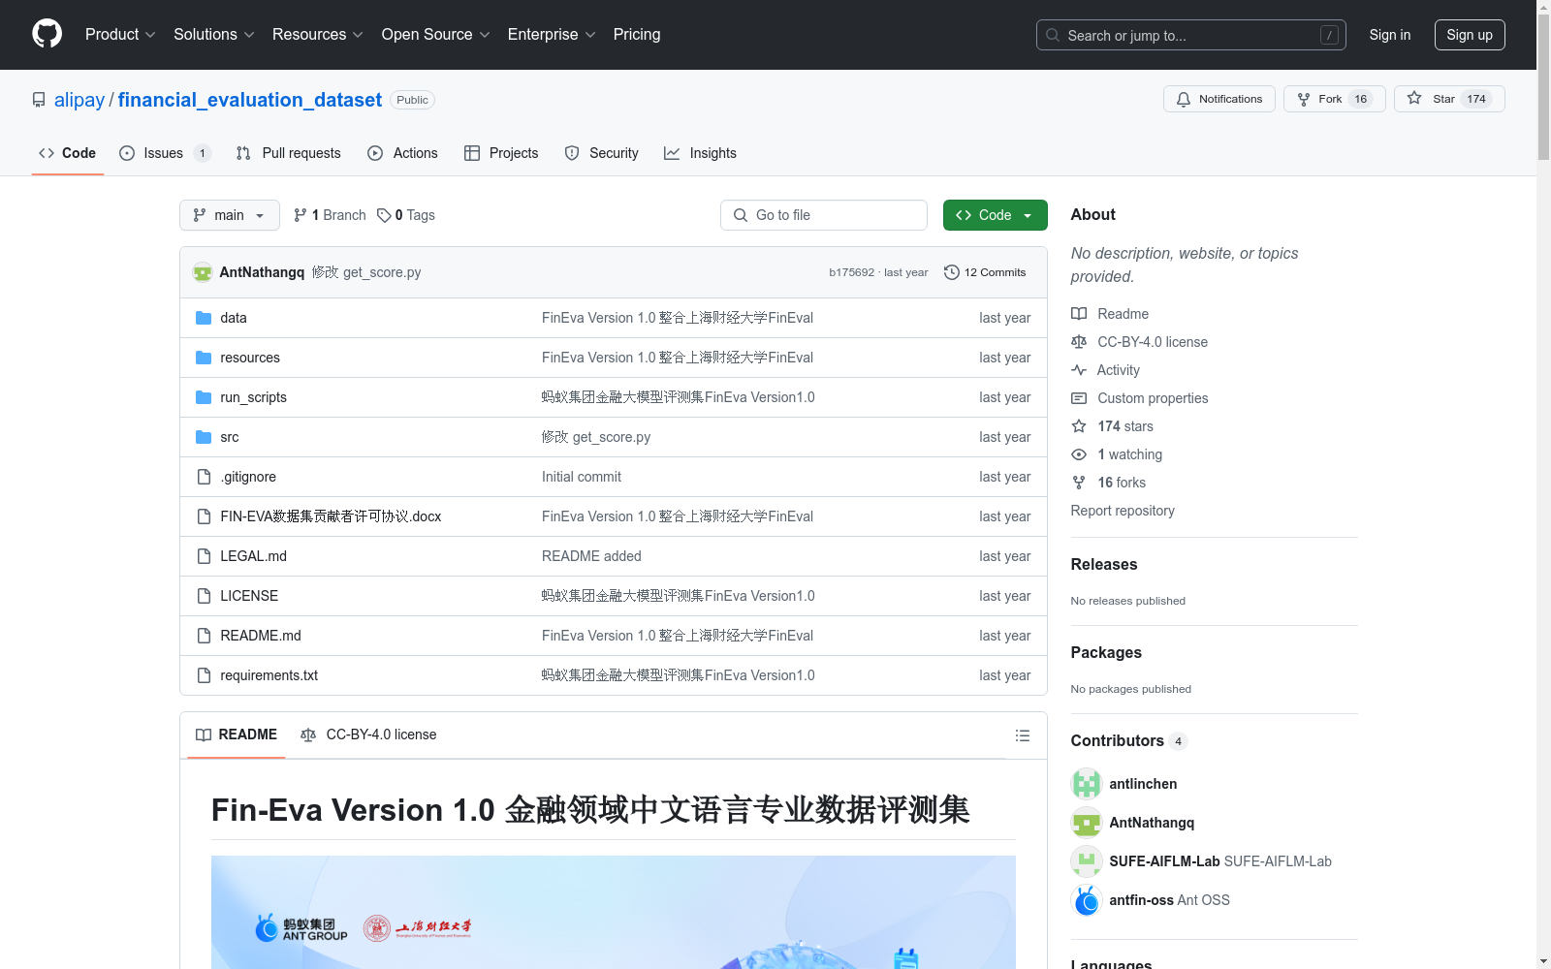Click Report repository
The height and width of the screenshot is (969, 1551).
click(1123, 511)
